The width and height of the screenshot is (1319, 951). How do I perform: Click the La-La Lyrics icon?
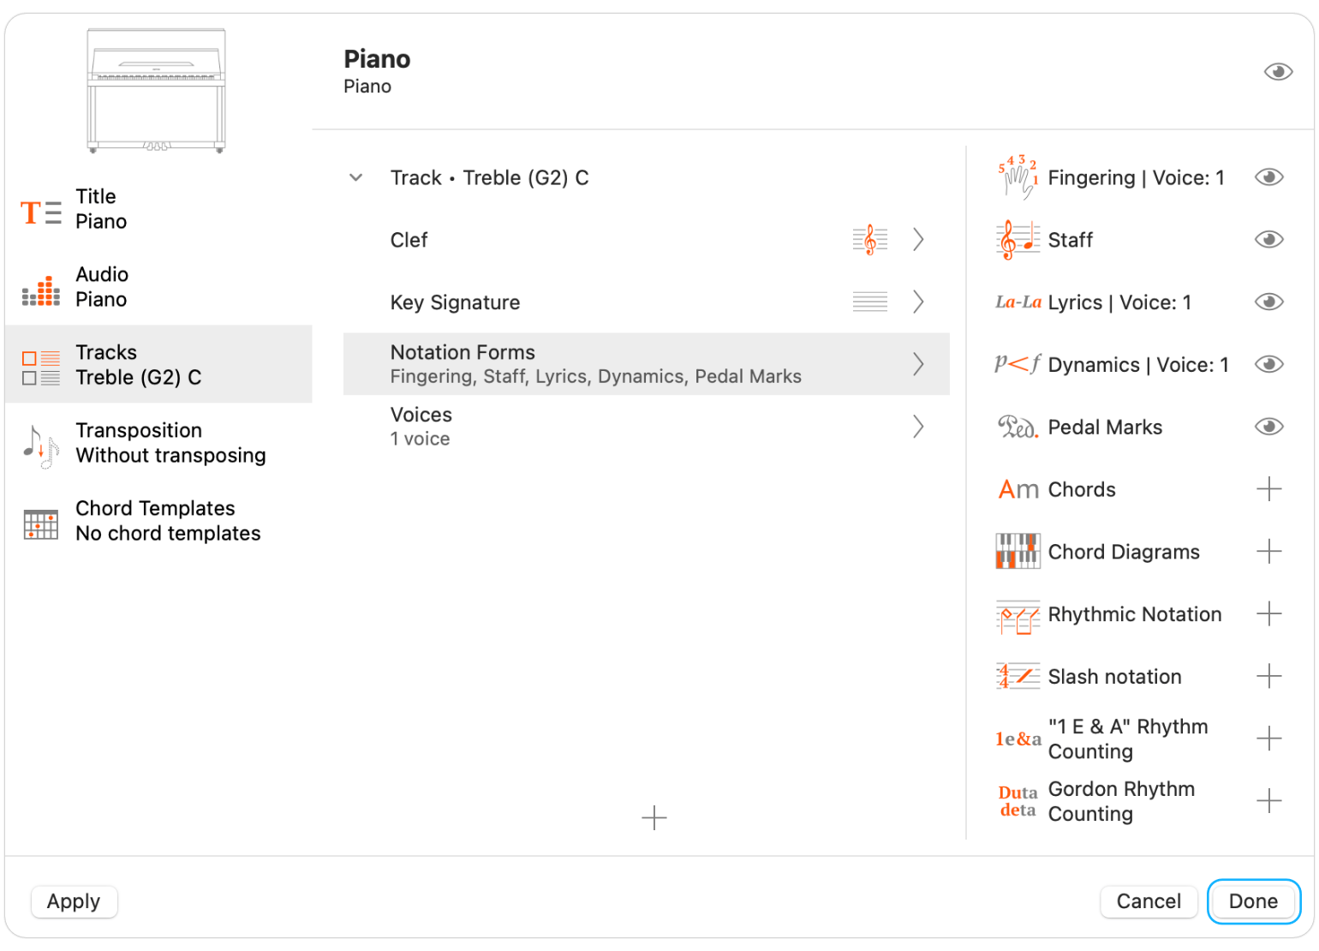(1018, 302)
